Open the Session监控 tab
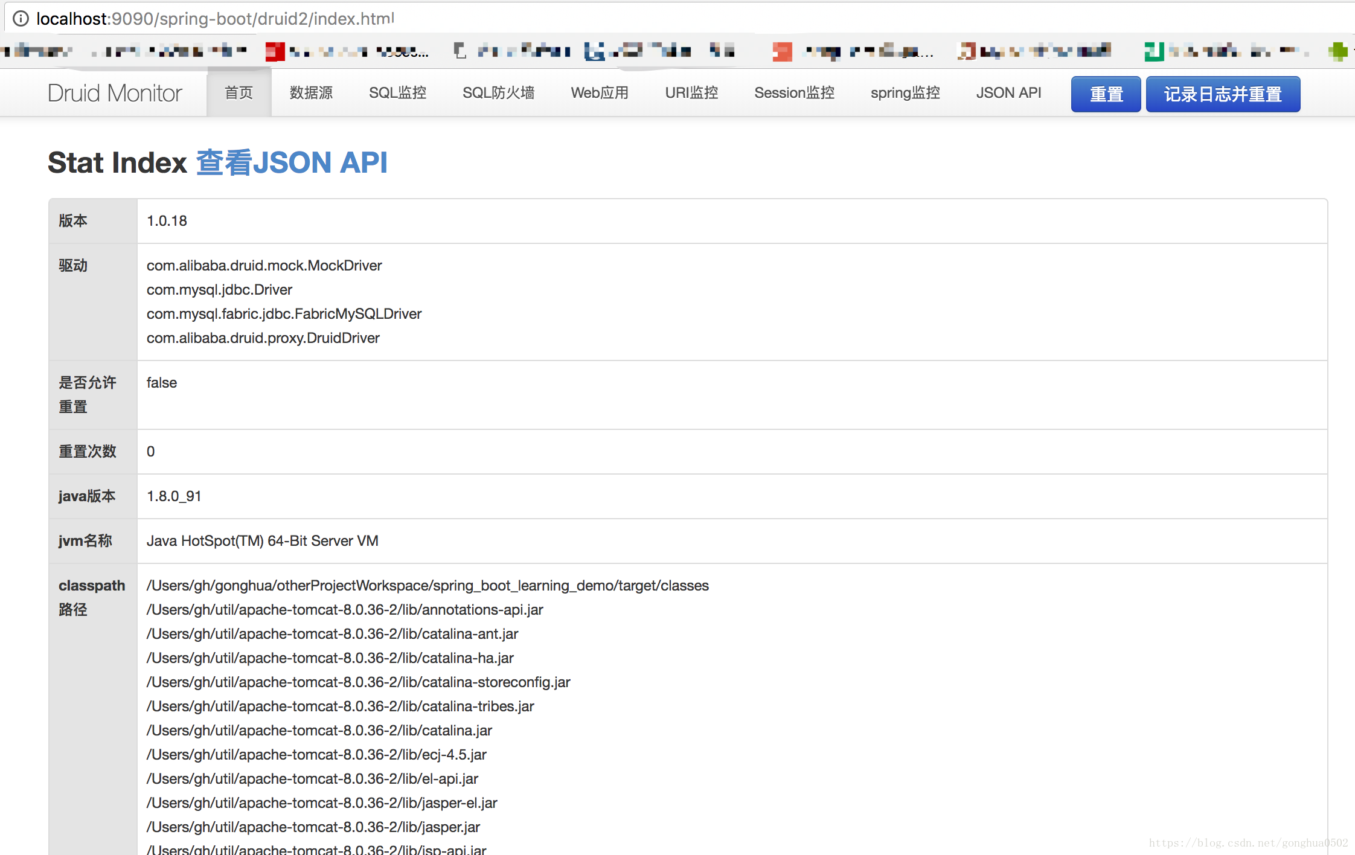 [x=794, y=93]
